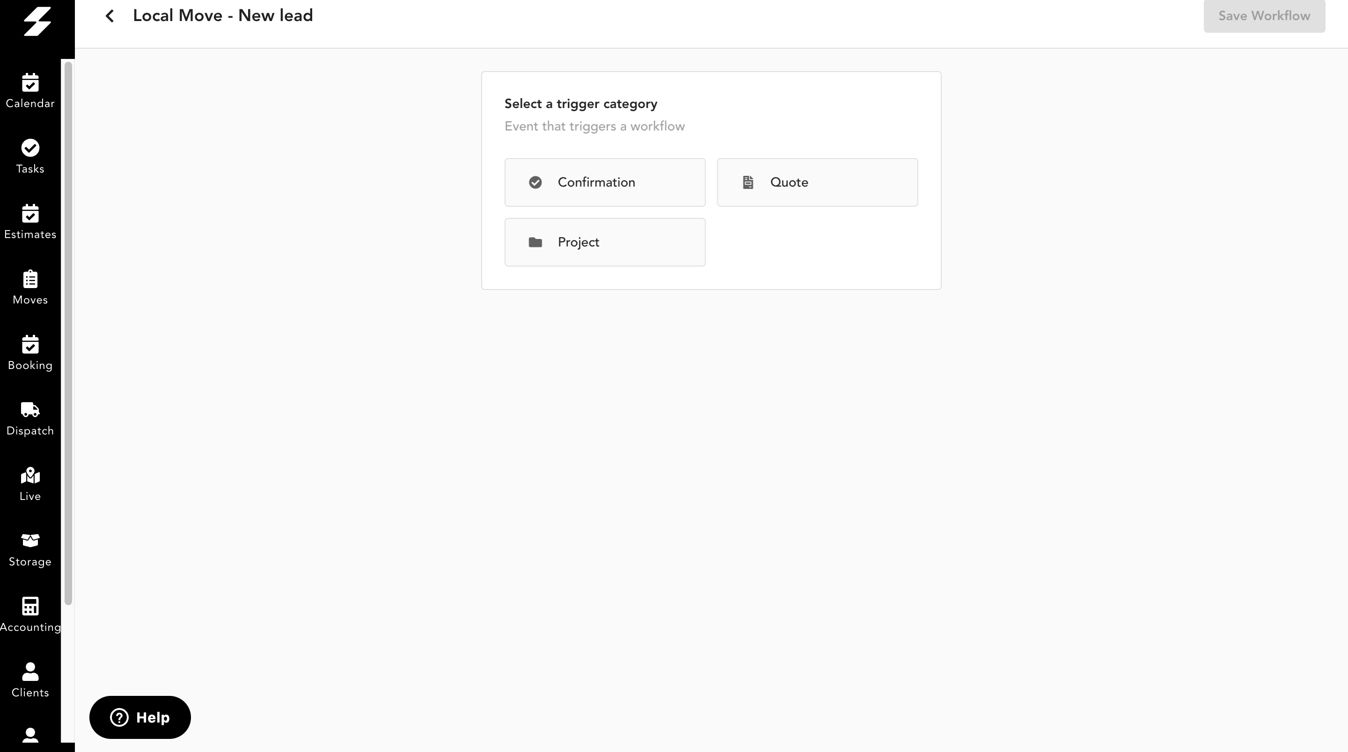
Task: Expand Accounting section in sidebar
Action: coord(30,614)
